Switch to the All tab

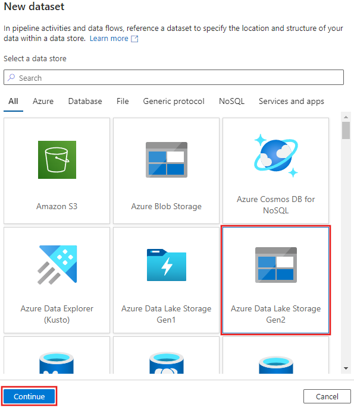point(13,101)
